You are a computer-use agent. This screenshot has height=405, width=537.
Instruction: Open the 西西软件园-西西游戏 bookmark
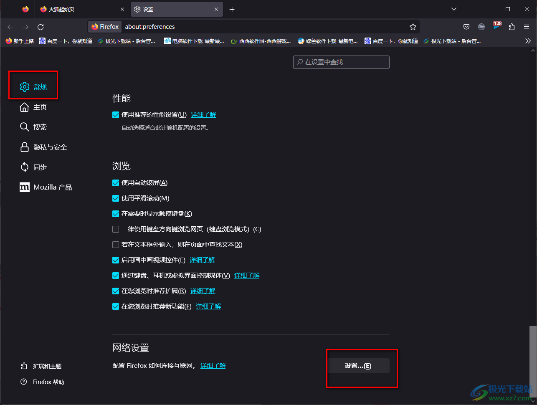click(261, 41)
